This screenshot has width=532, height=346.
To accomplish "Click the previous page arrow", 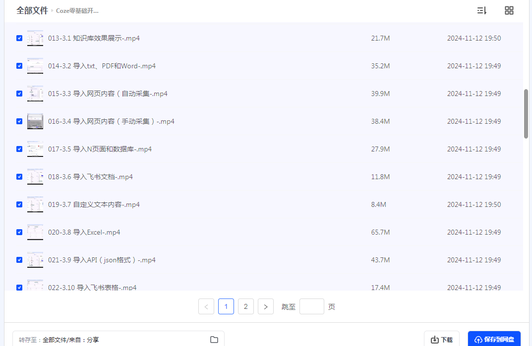I will pos(206,307).
